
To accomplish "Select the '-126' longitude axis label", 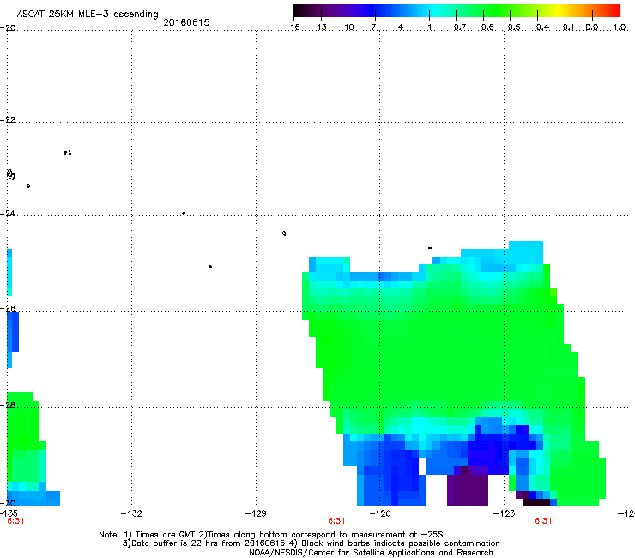I will click(x=380, y=513).
